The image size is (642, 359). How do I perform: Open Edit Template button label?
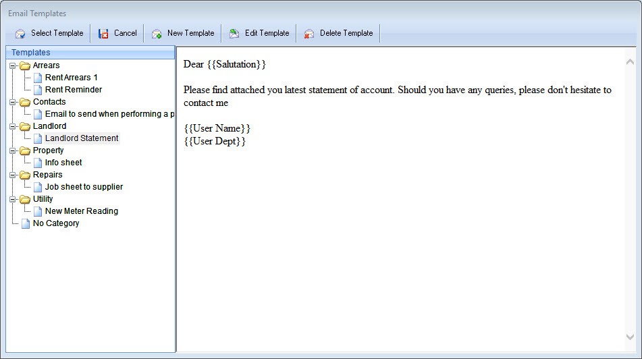coord(267,33)
